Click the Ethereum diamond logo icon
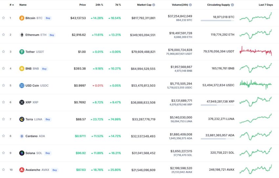 22,35
